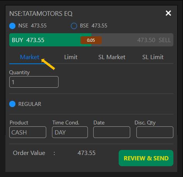The height and width of the screenshot is (177, 183).
Task: Click the Disc. Qty input field
Action: 155,132
